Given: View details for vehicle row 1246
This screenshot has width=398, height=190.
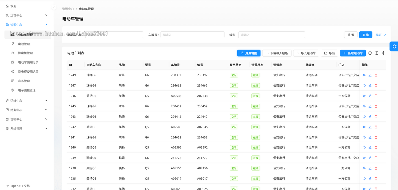Looking at the screenshot, I should pos(364,96).
